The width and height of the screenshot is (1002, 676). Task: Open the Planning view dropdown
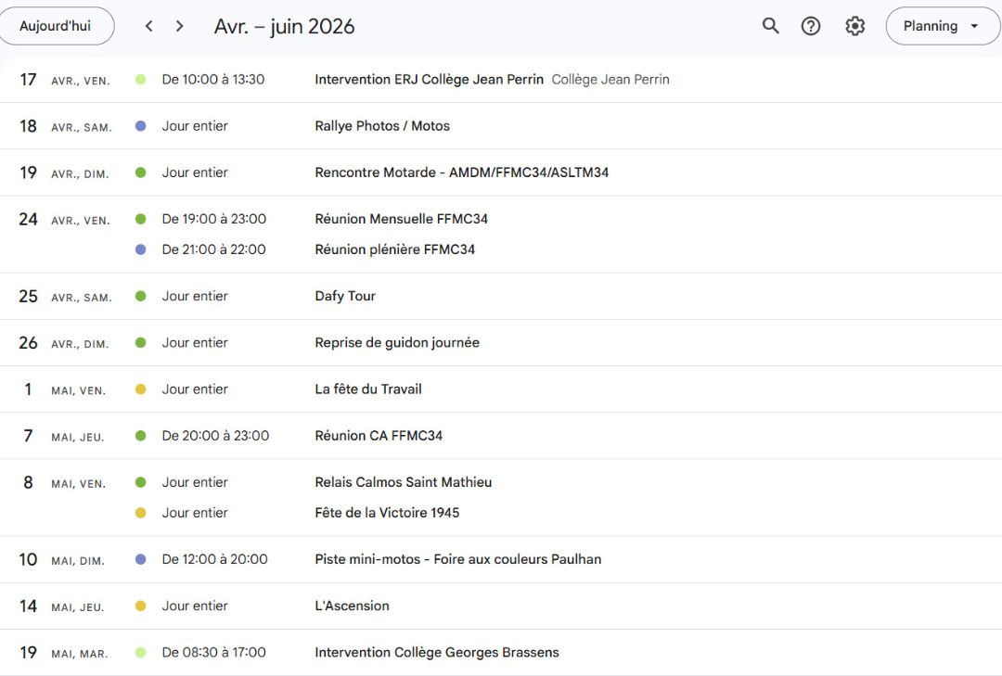tap(942, 26)
